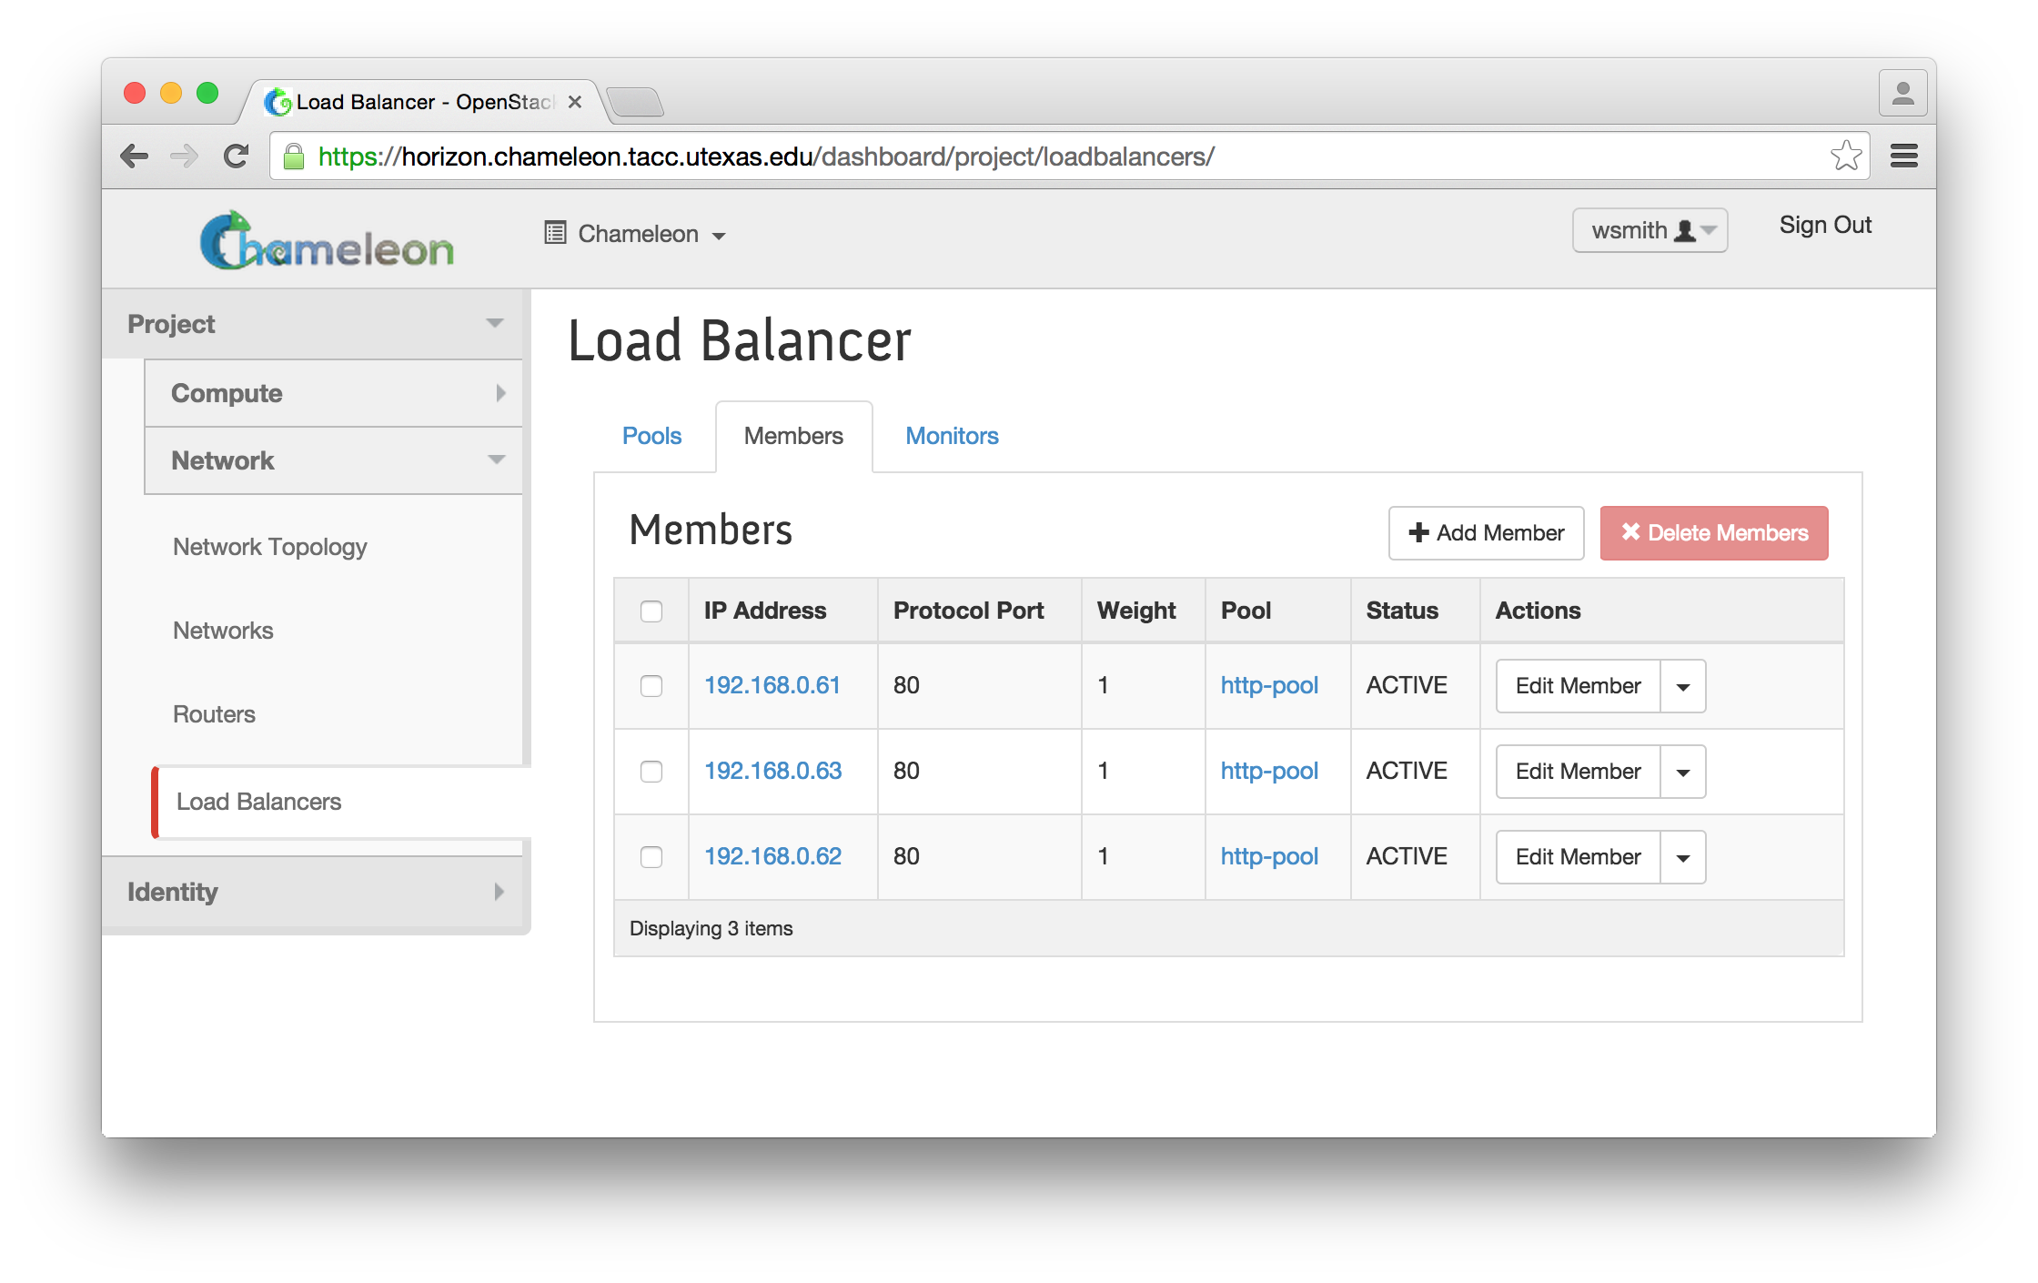The width and height of the screenshot is (2038, 1283).
Task: Expand the Compute sidebar section
Action: [334, 393]
